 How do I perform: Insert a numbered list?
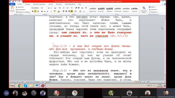[x=68, y=8]
